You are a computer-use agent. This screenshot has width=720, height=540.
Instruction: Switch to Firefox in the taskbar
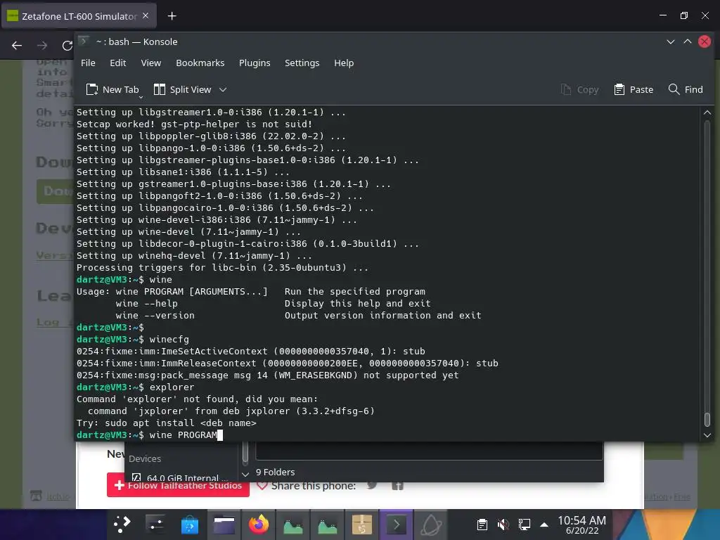259,525
